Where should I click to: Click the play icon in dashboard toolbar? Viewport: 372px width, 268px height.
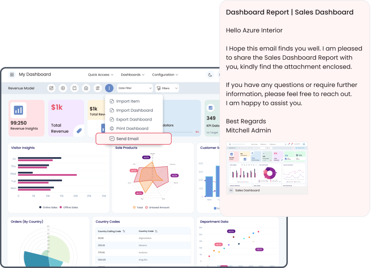[x=63, y=88]
